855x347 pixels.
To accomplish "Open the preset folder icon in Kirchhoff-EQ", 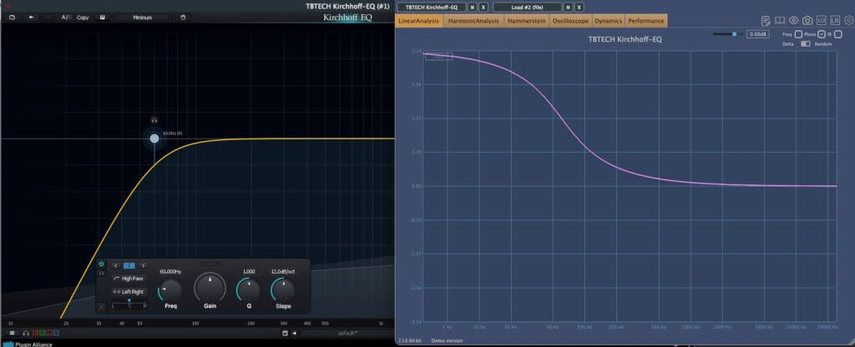I will [12, 18].
